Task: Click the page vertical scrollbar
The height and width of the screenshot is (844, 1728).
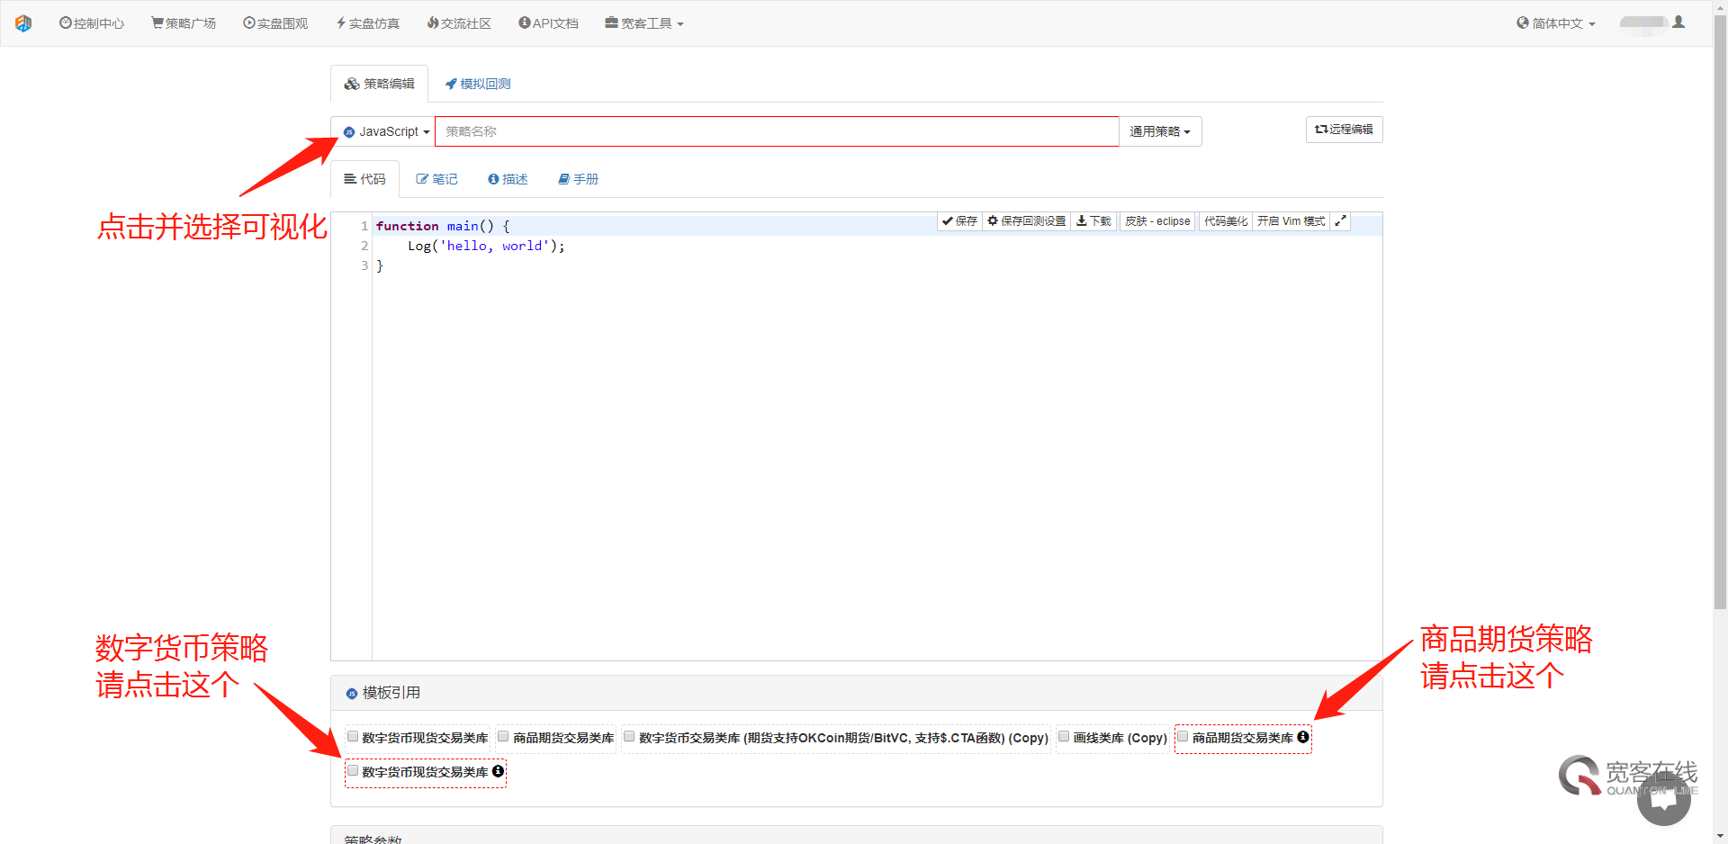Action: click(1720, 312)
